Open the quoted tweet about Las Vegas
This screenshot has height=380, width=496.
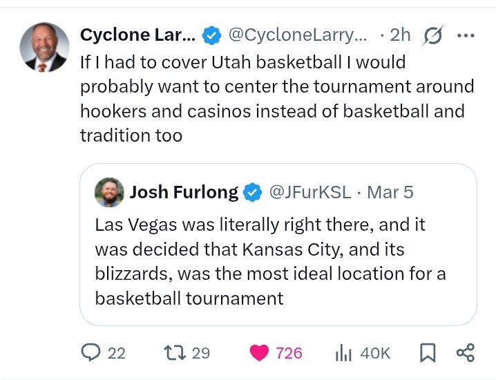278,261
